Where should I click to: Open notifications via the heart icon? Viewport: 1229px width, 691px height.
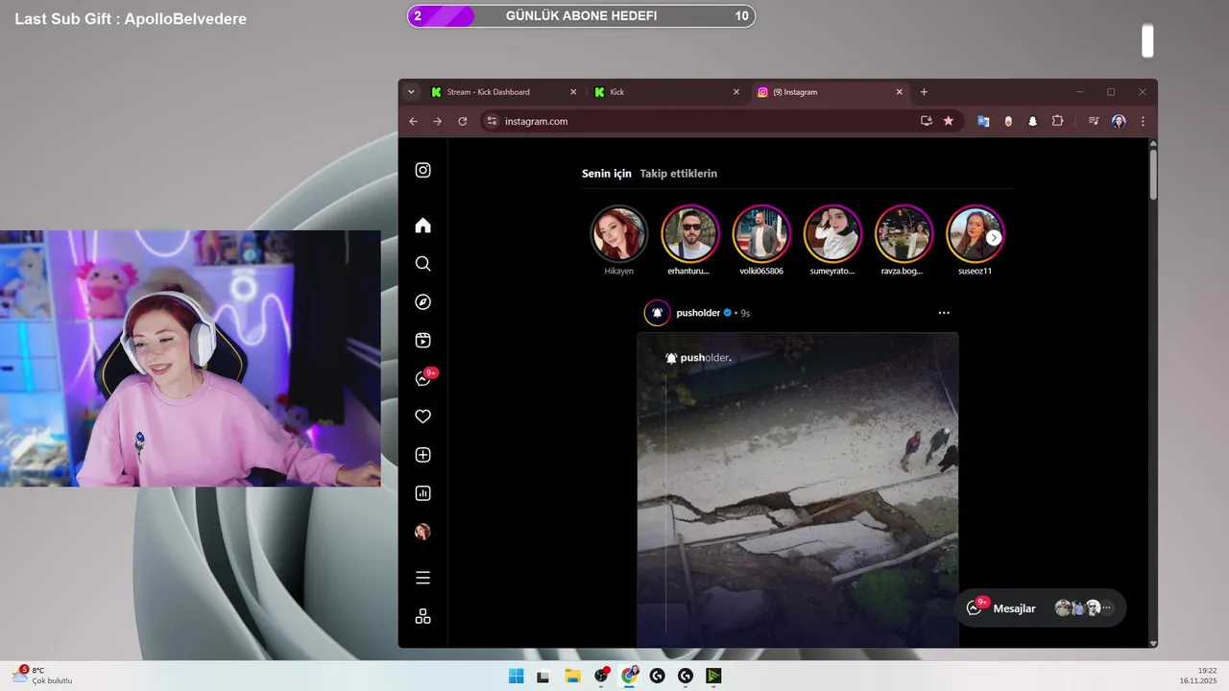point(422,417)
